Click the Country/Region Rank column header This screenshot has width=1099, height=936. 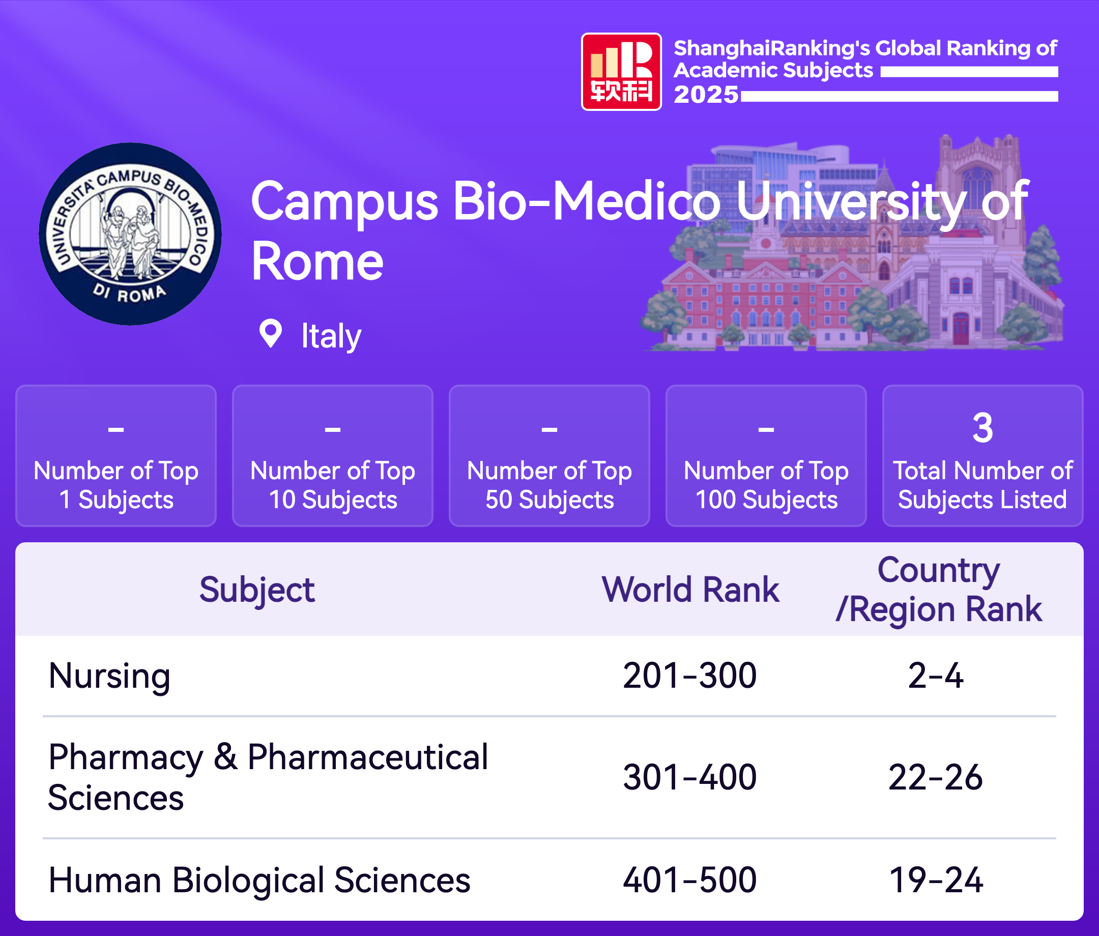tap(938, 589)
